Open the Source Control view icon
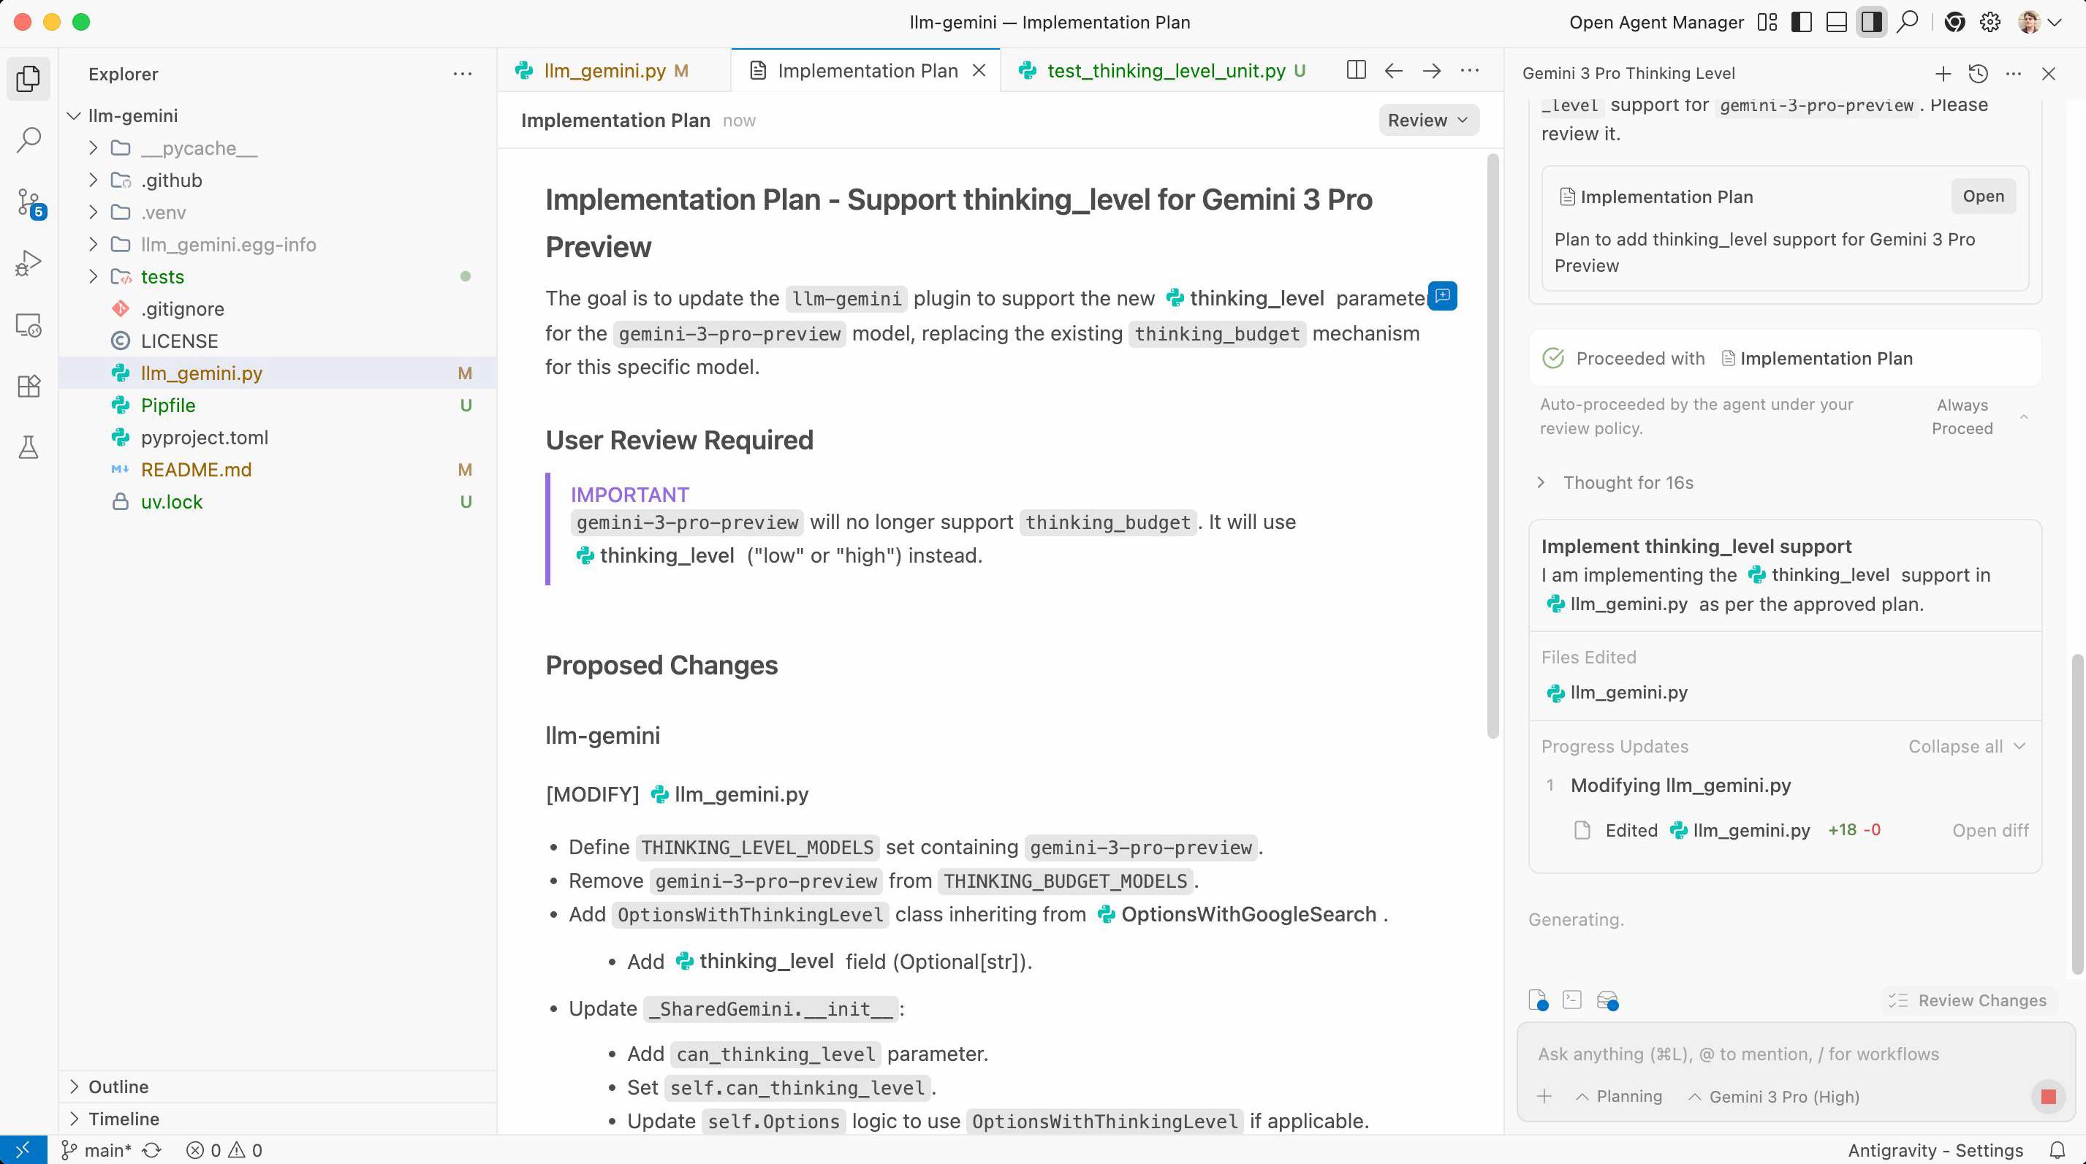This screenshot has width=2086, height=1164. 29,202
